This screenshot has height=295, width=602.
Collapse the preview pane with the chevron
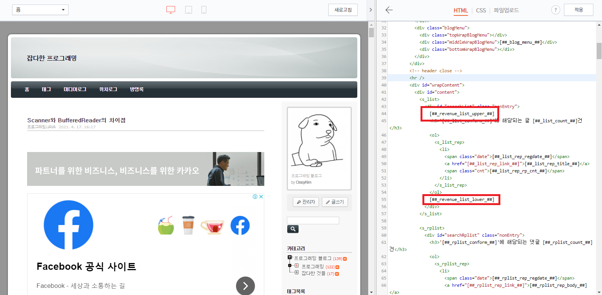(x=370, y=10)
